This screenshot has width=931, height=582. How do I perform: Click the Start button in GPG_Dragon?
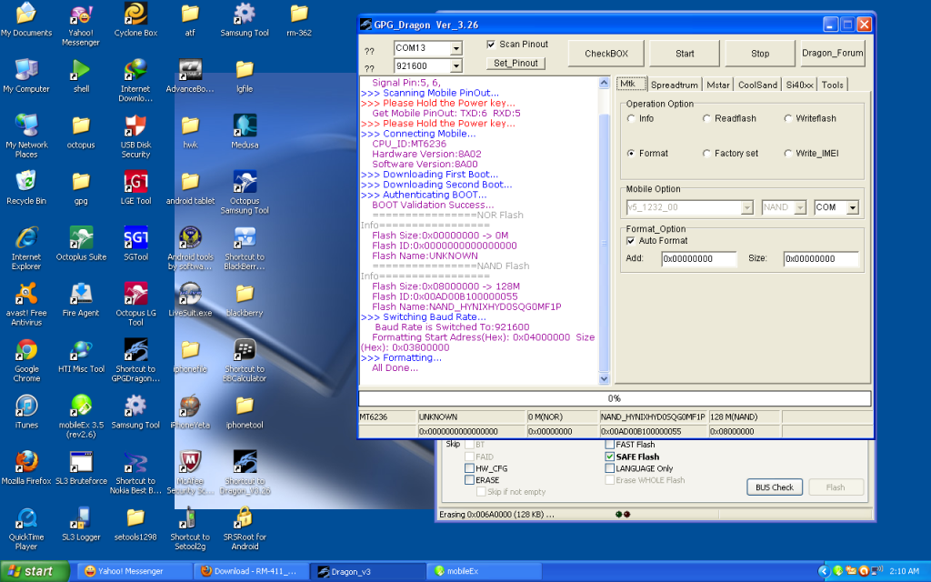(685, 54)
